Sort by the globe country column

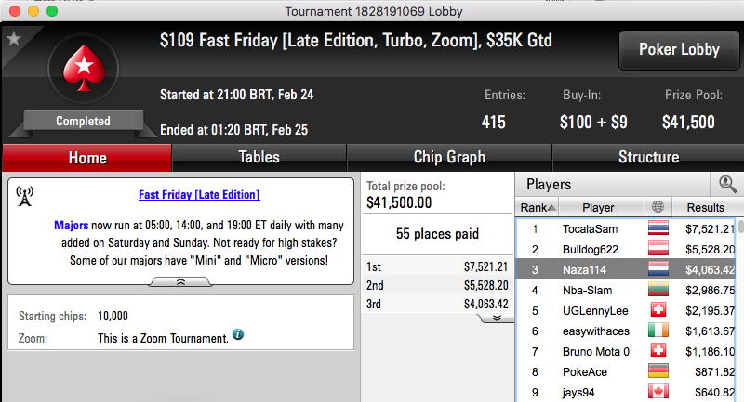click(x=658, y=207)
